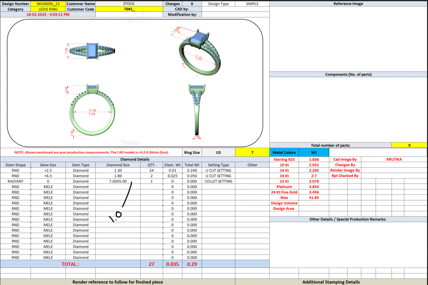The image size is (428, 285).
Task: Click the 10 Kt weight 2.052
Action: [314, 165]
